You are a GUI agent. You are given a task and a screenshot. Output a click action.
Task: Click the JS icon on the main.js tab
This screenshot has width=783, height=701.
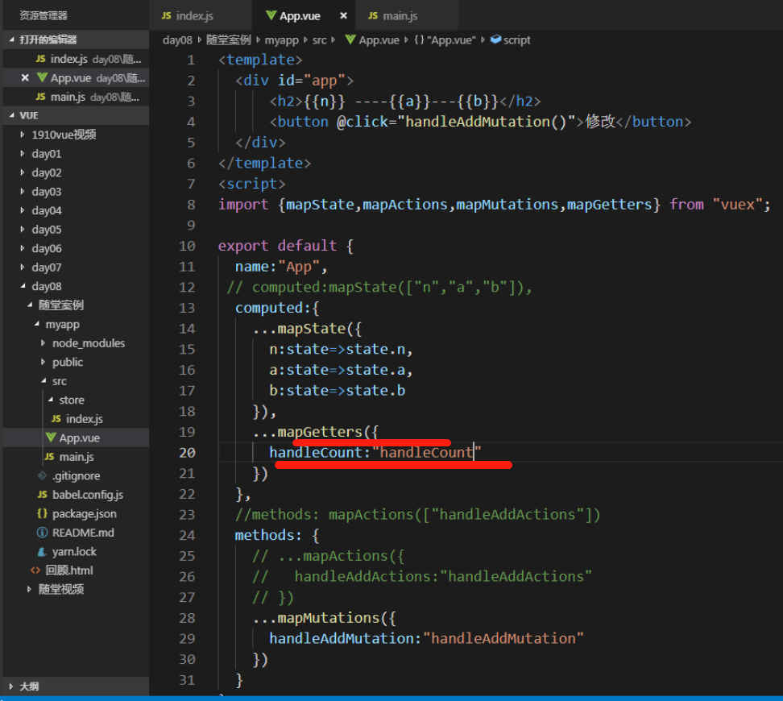[x=373, y=16]
